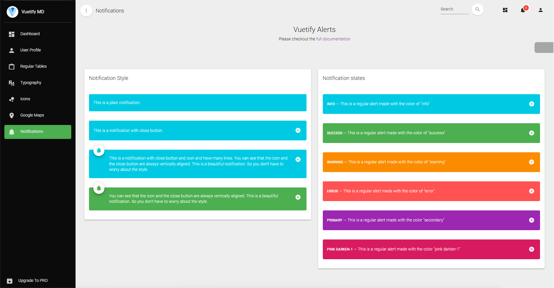Viewport: 554px width, 288px height.
Task: Select Icons in sidebar
Action: [x=38, y=99]
